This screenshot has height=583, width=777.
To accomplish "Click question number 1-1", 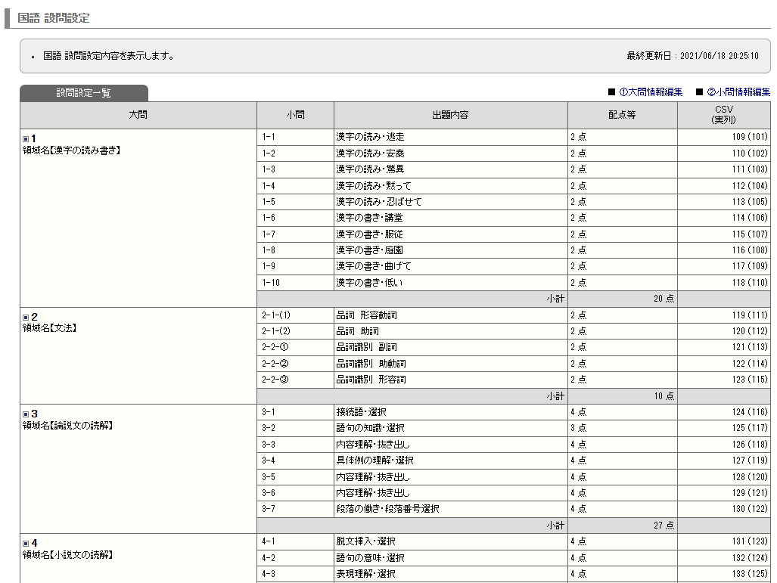I will pyautogui.click(x=269, y=137).
